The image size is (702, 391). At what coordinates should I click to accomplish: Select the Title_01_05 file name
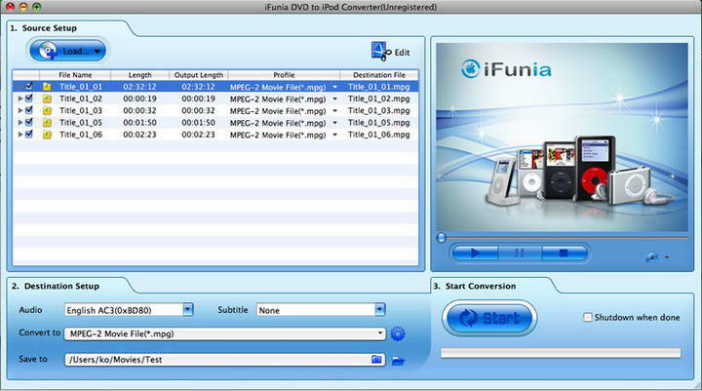(81, 122)
